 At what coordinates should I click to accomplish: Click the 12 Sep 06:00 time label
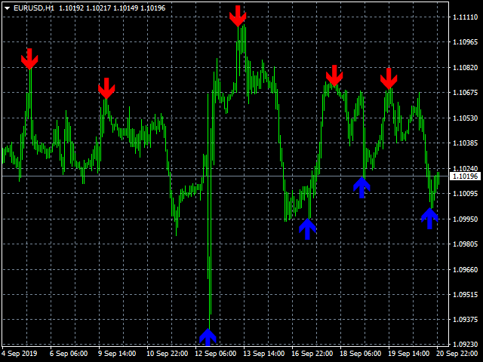click(216, 354)
